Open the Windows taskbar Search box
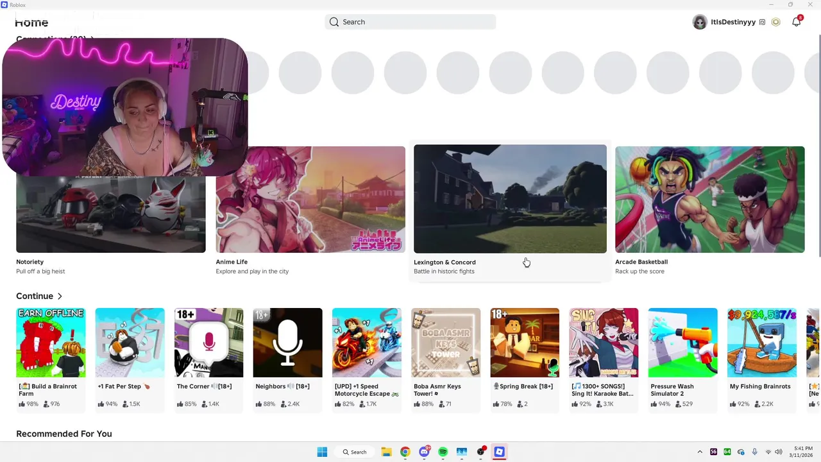 354,452
